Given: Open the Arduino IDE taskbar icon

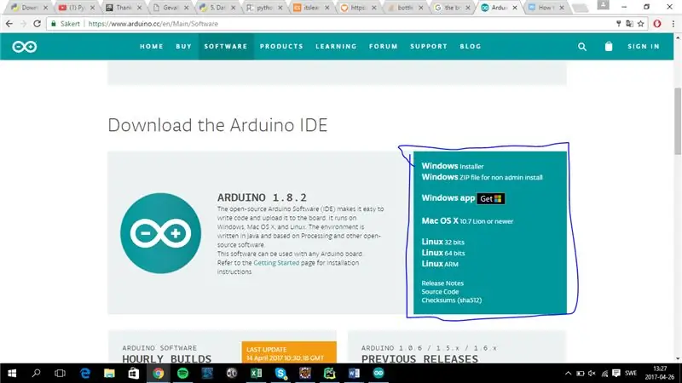Looking at the screenshot, I should coord(379,373).
